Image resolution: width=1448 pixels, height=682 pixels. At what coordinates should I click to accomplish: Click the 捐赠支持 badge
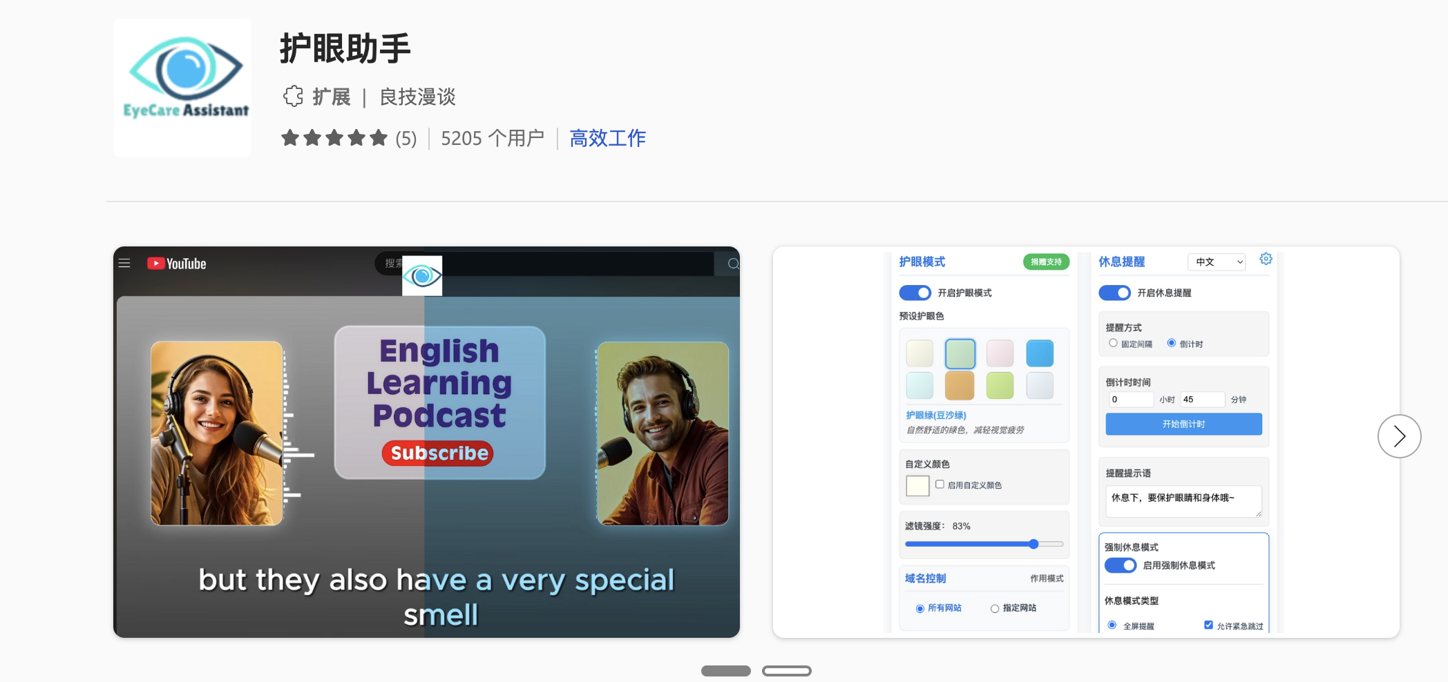coord(1046,262)
